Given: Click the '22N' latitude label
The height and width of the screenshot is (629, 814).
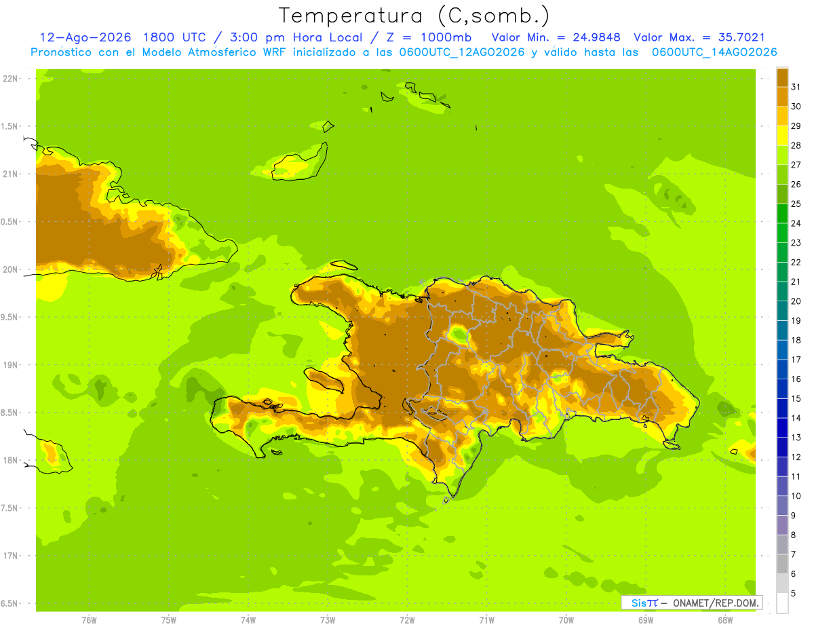Looking at the screenshot, I should (x=10, y=79).
